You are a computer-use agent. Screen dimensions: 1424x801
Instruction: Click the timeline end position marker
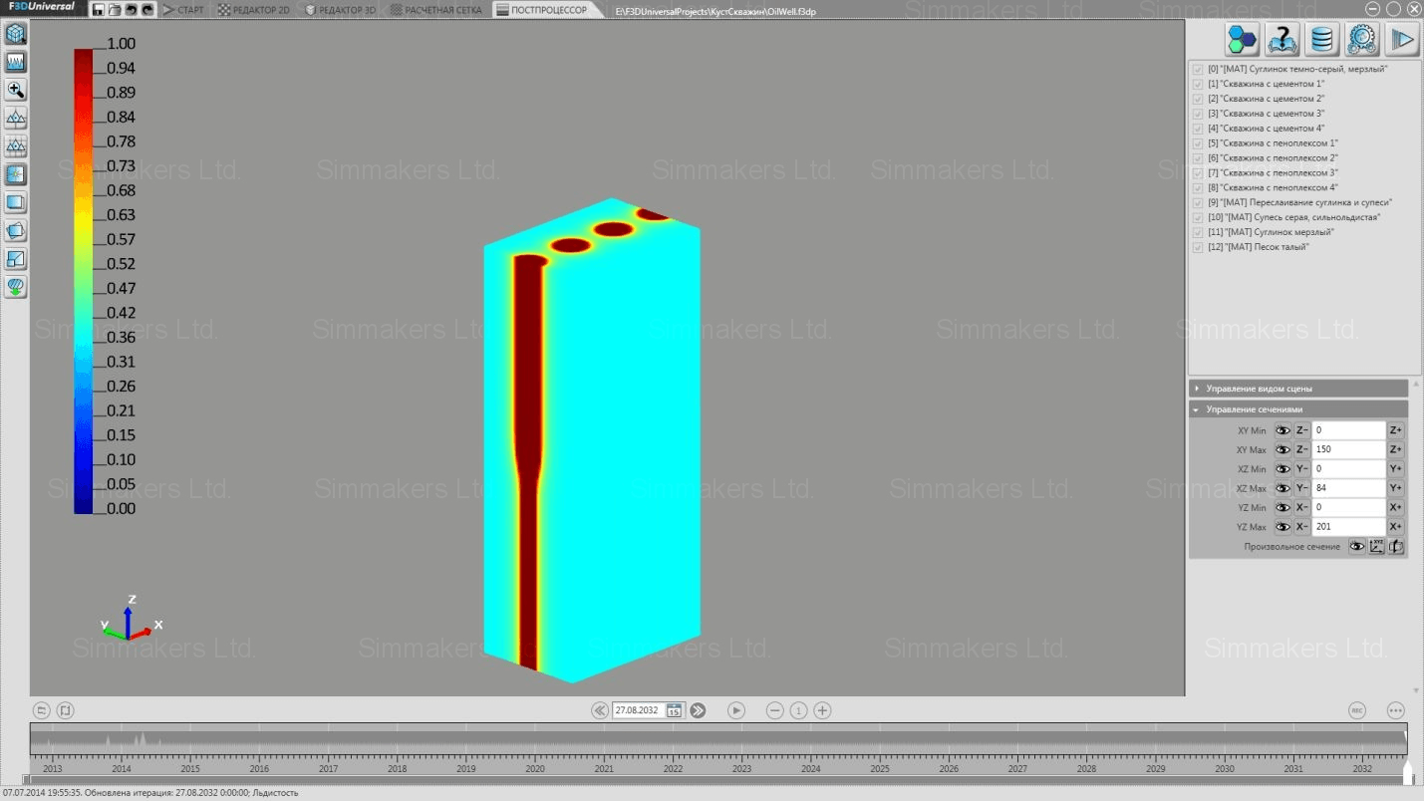1408,772
